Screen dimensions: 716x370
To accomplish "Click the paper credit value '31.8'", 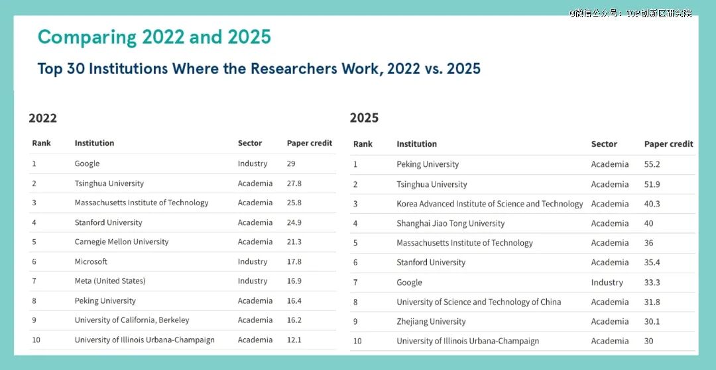I will click(x=652, y=302).
